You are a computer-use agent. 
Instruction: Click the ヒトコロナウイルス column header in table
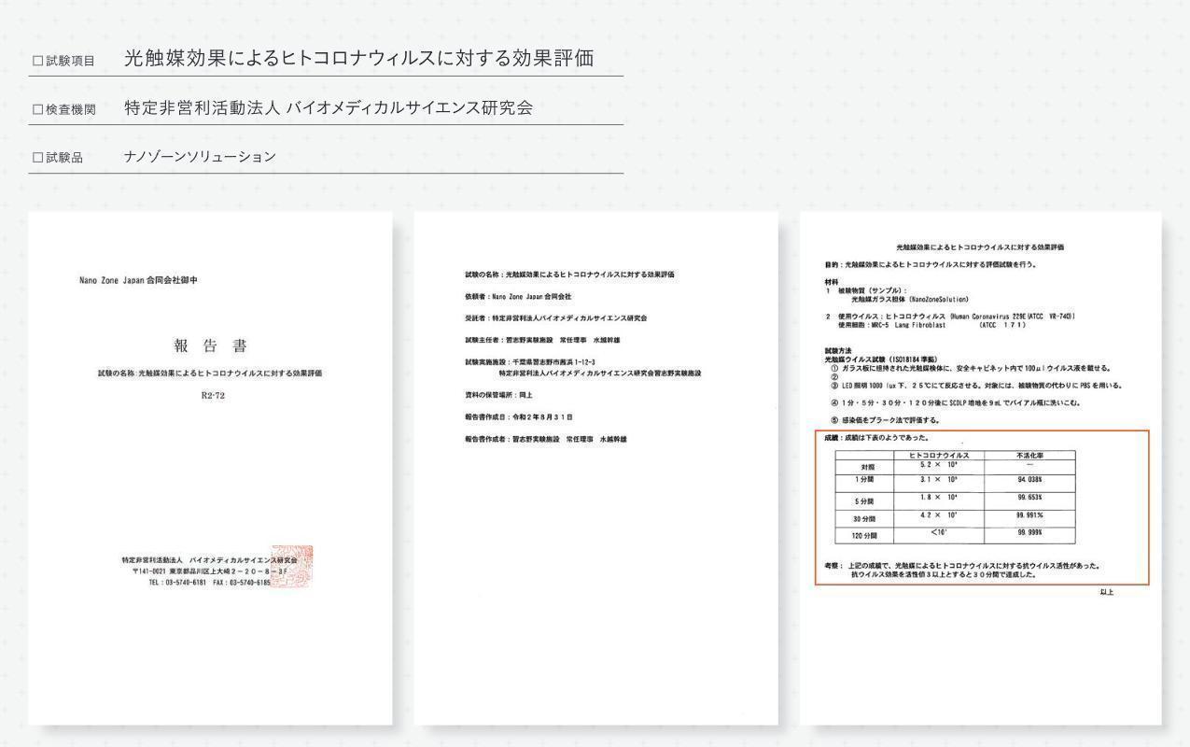click(939, 456)
